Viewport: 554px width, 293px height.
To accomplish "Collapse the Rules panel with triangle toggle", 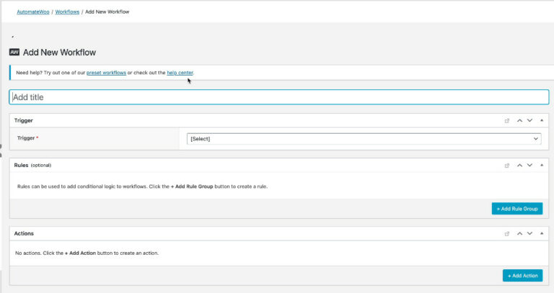I will pos(542,165).
